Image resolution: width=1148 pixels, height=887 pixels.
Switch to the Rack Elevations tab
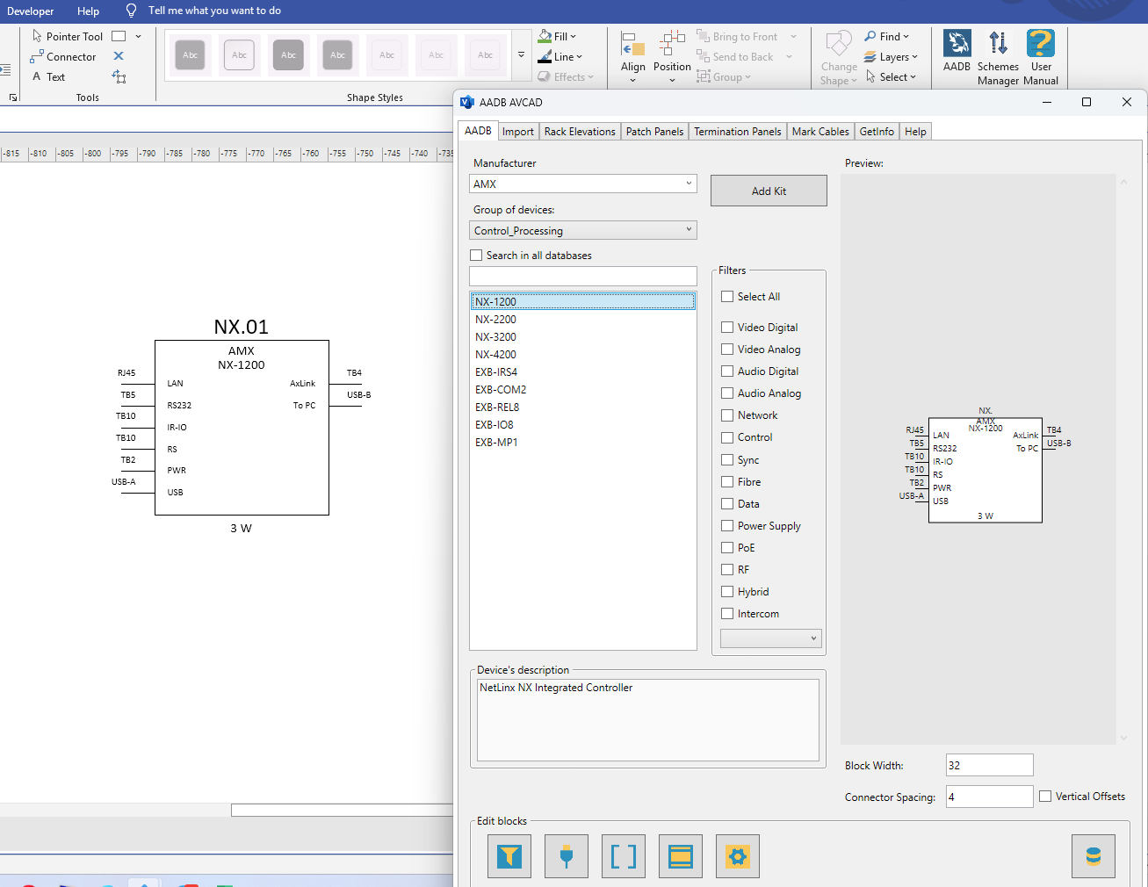click(580, 132)
